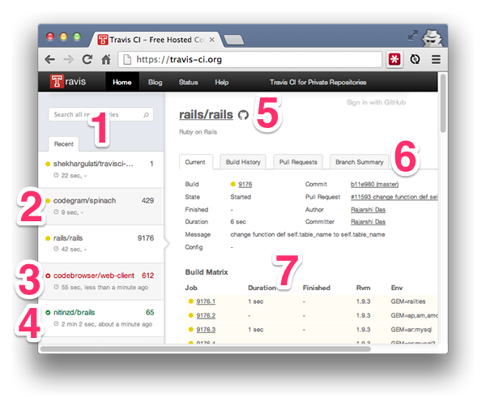Open the Status nav item
The width and height of the screenshot is (486, 406).
[189, 82]
